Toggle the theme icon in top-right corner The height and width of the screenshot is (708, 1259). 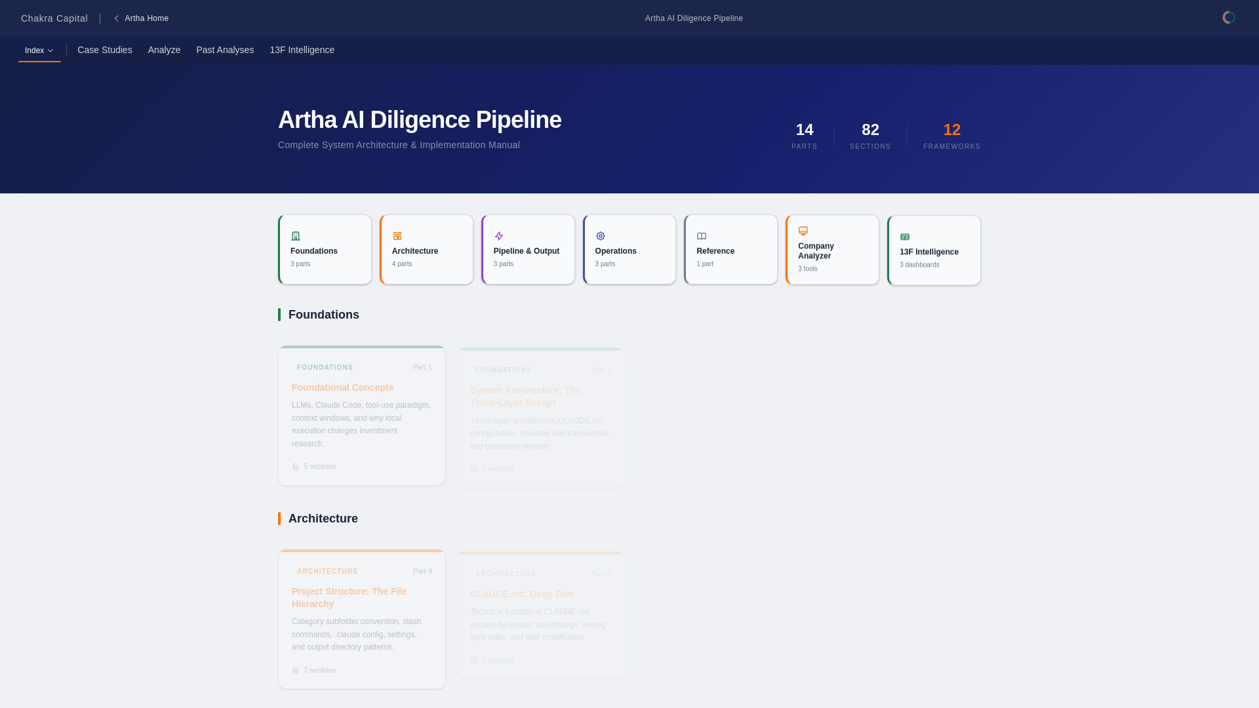coord(1229,18)
